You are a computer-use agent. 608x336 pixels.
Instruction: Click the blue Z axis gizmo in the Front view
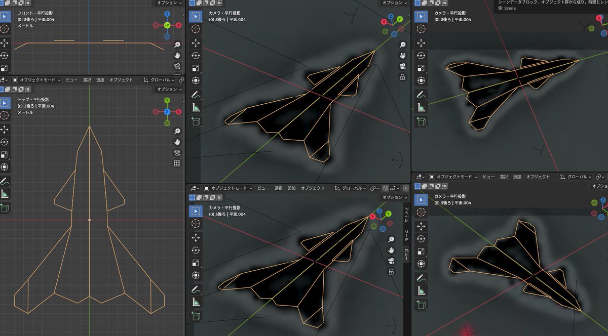(x=168, y=14)
